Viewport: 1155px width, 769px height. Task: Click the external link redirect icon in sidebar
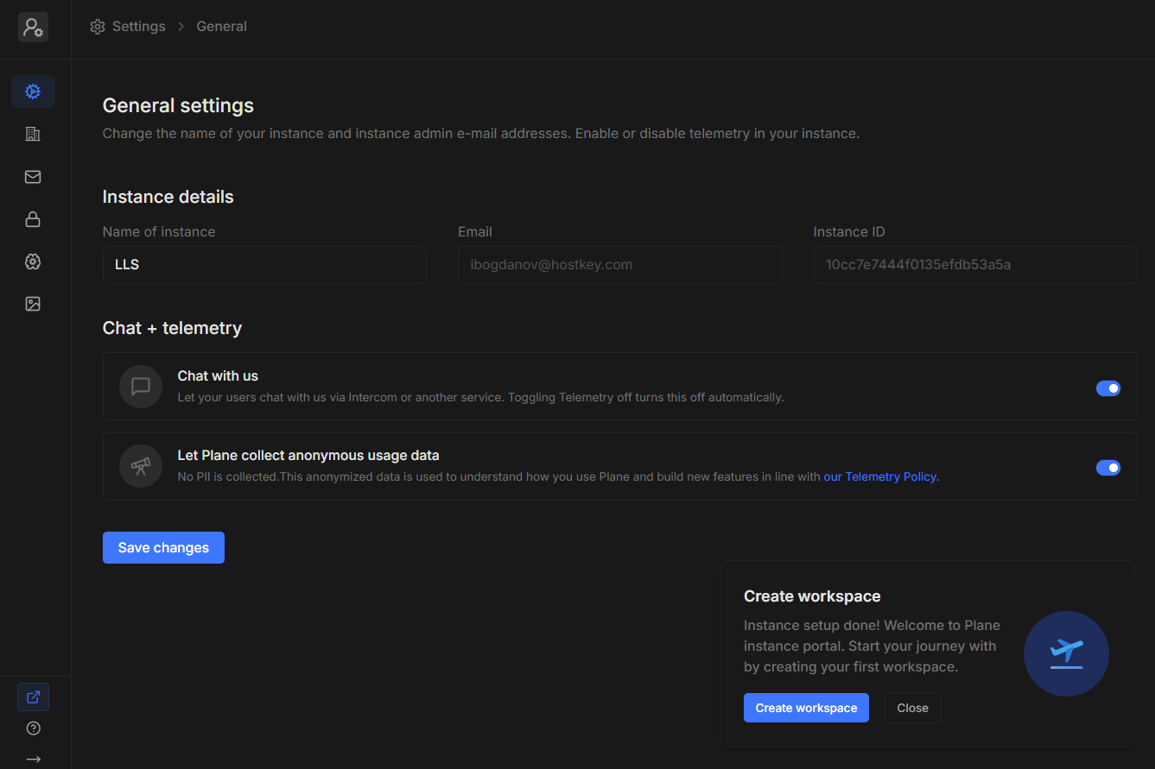[x=33, y=697]
